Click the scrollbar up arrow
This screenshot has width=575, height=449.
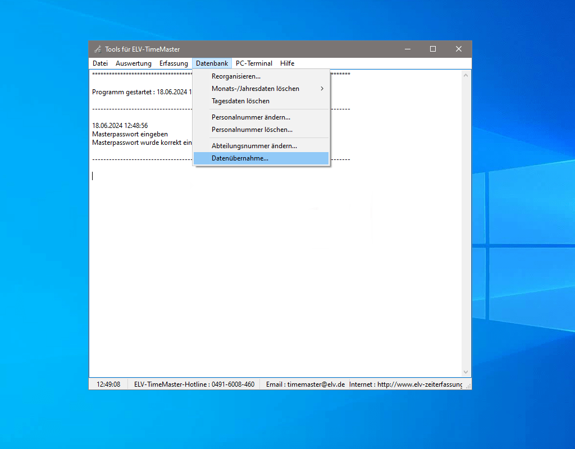pos(466,75)
